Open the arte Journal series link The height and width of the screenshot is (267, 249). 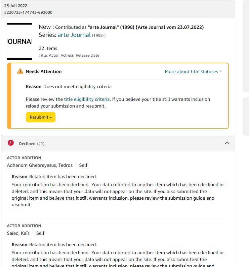pyautogui.click(x=74, y=35)
